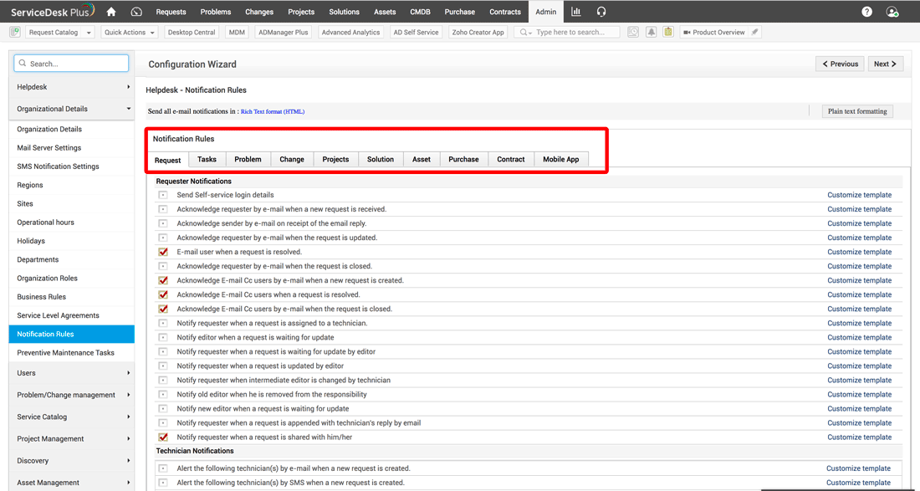Open Mail Server Settings in sidebar
Image resolution: width=920 pixels, height=491 pixels.
(x=72, y=148)
